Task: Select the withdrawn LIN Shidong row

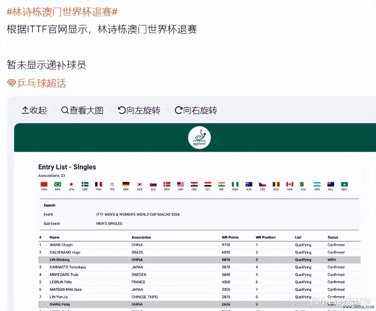Action: 199,260
